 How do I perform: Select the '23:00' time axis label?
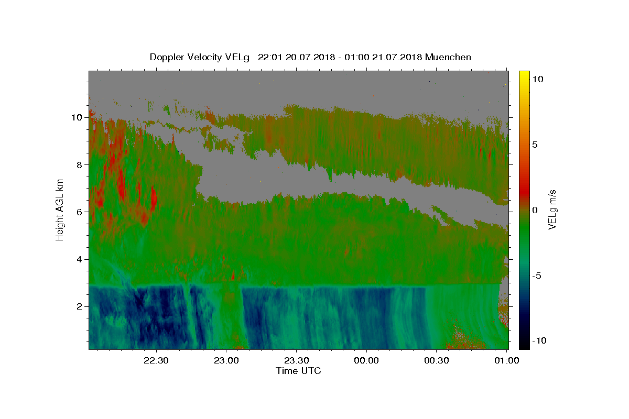226,360
